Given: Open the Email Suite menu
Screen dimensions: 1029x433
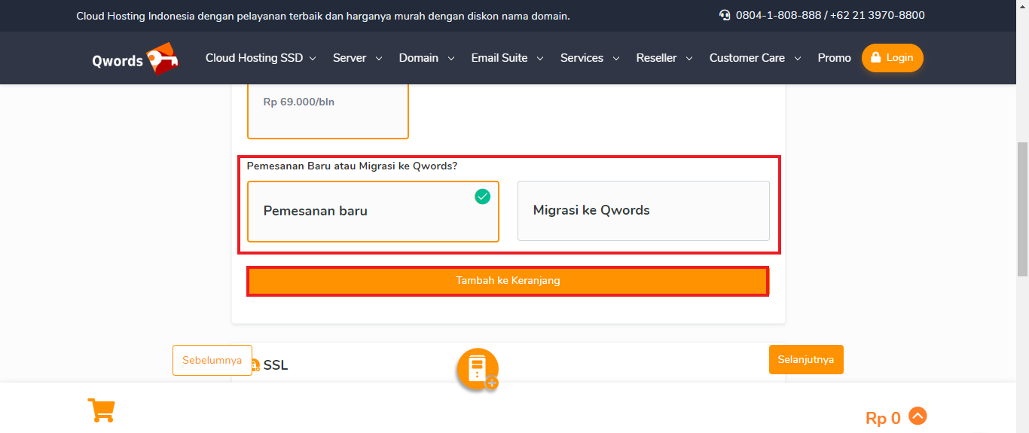Looking at the screenshot, I should (x=507, y=58).
